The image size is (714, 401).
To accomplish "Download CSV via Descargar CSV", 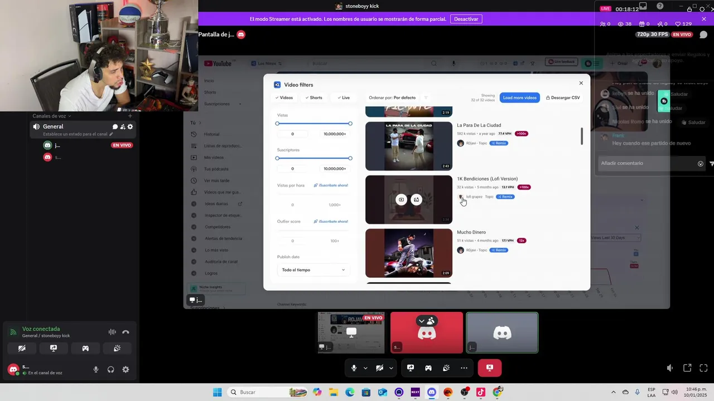I will click(x=563, y=97).
